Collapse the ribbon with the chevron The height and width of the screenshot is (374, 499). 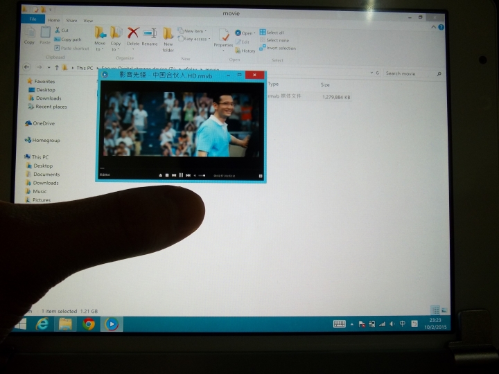[x=433, y=27]
